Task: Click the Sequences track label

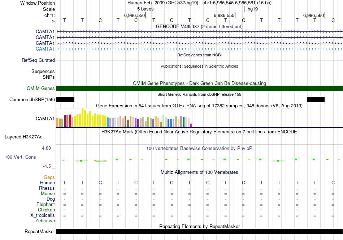Action: [43, 72]
